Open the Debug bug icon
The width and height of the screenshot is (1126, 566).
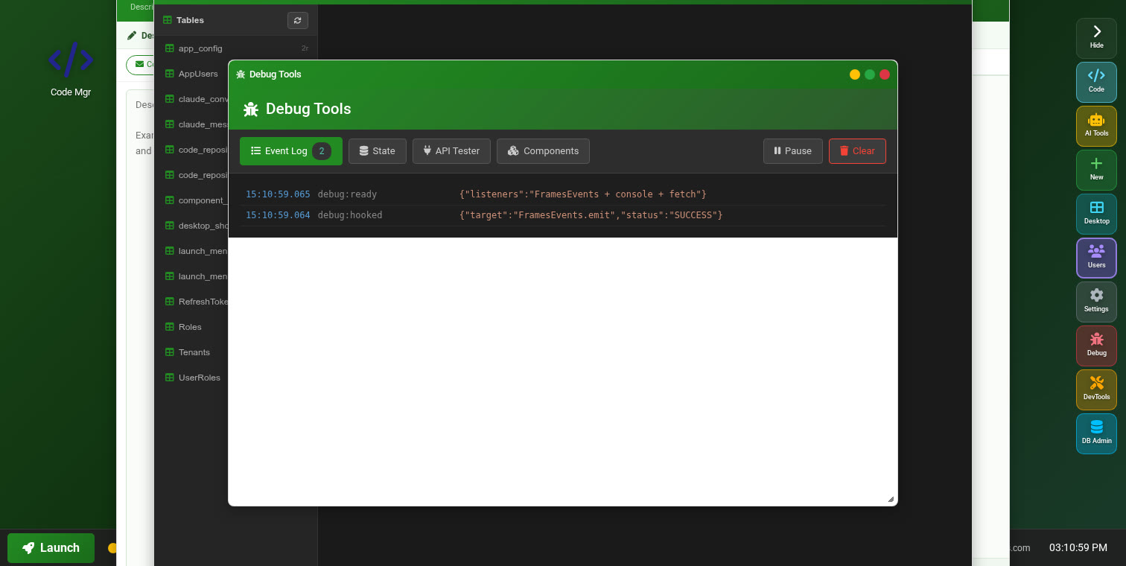point(1096,346)
